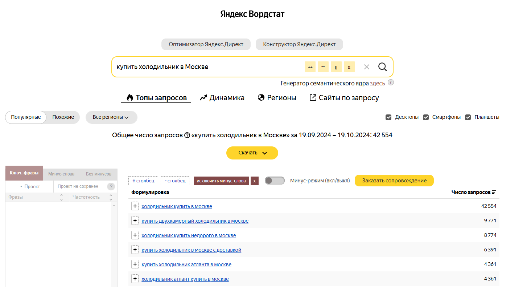Click 'Оптимизатор Яндекс.Директ' button
Screen dimensions: 531x287
tap(206, 44)
